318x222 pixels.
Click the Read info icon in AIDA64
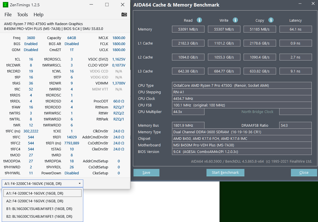(x=199, y=20)
